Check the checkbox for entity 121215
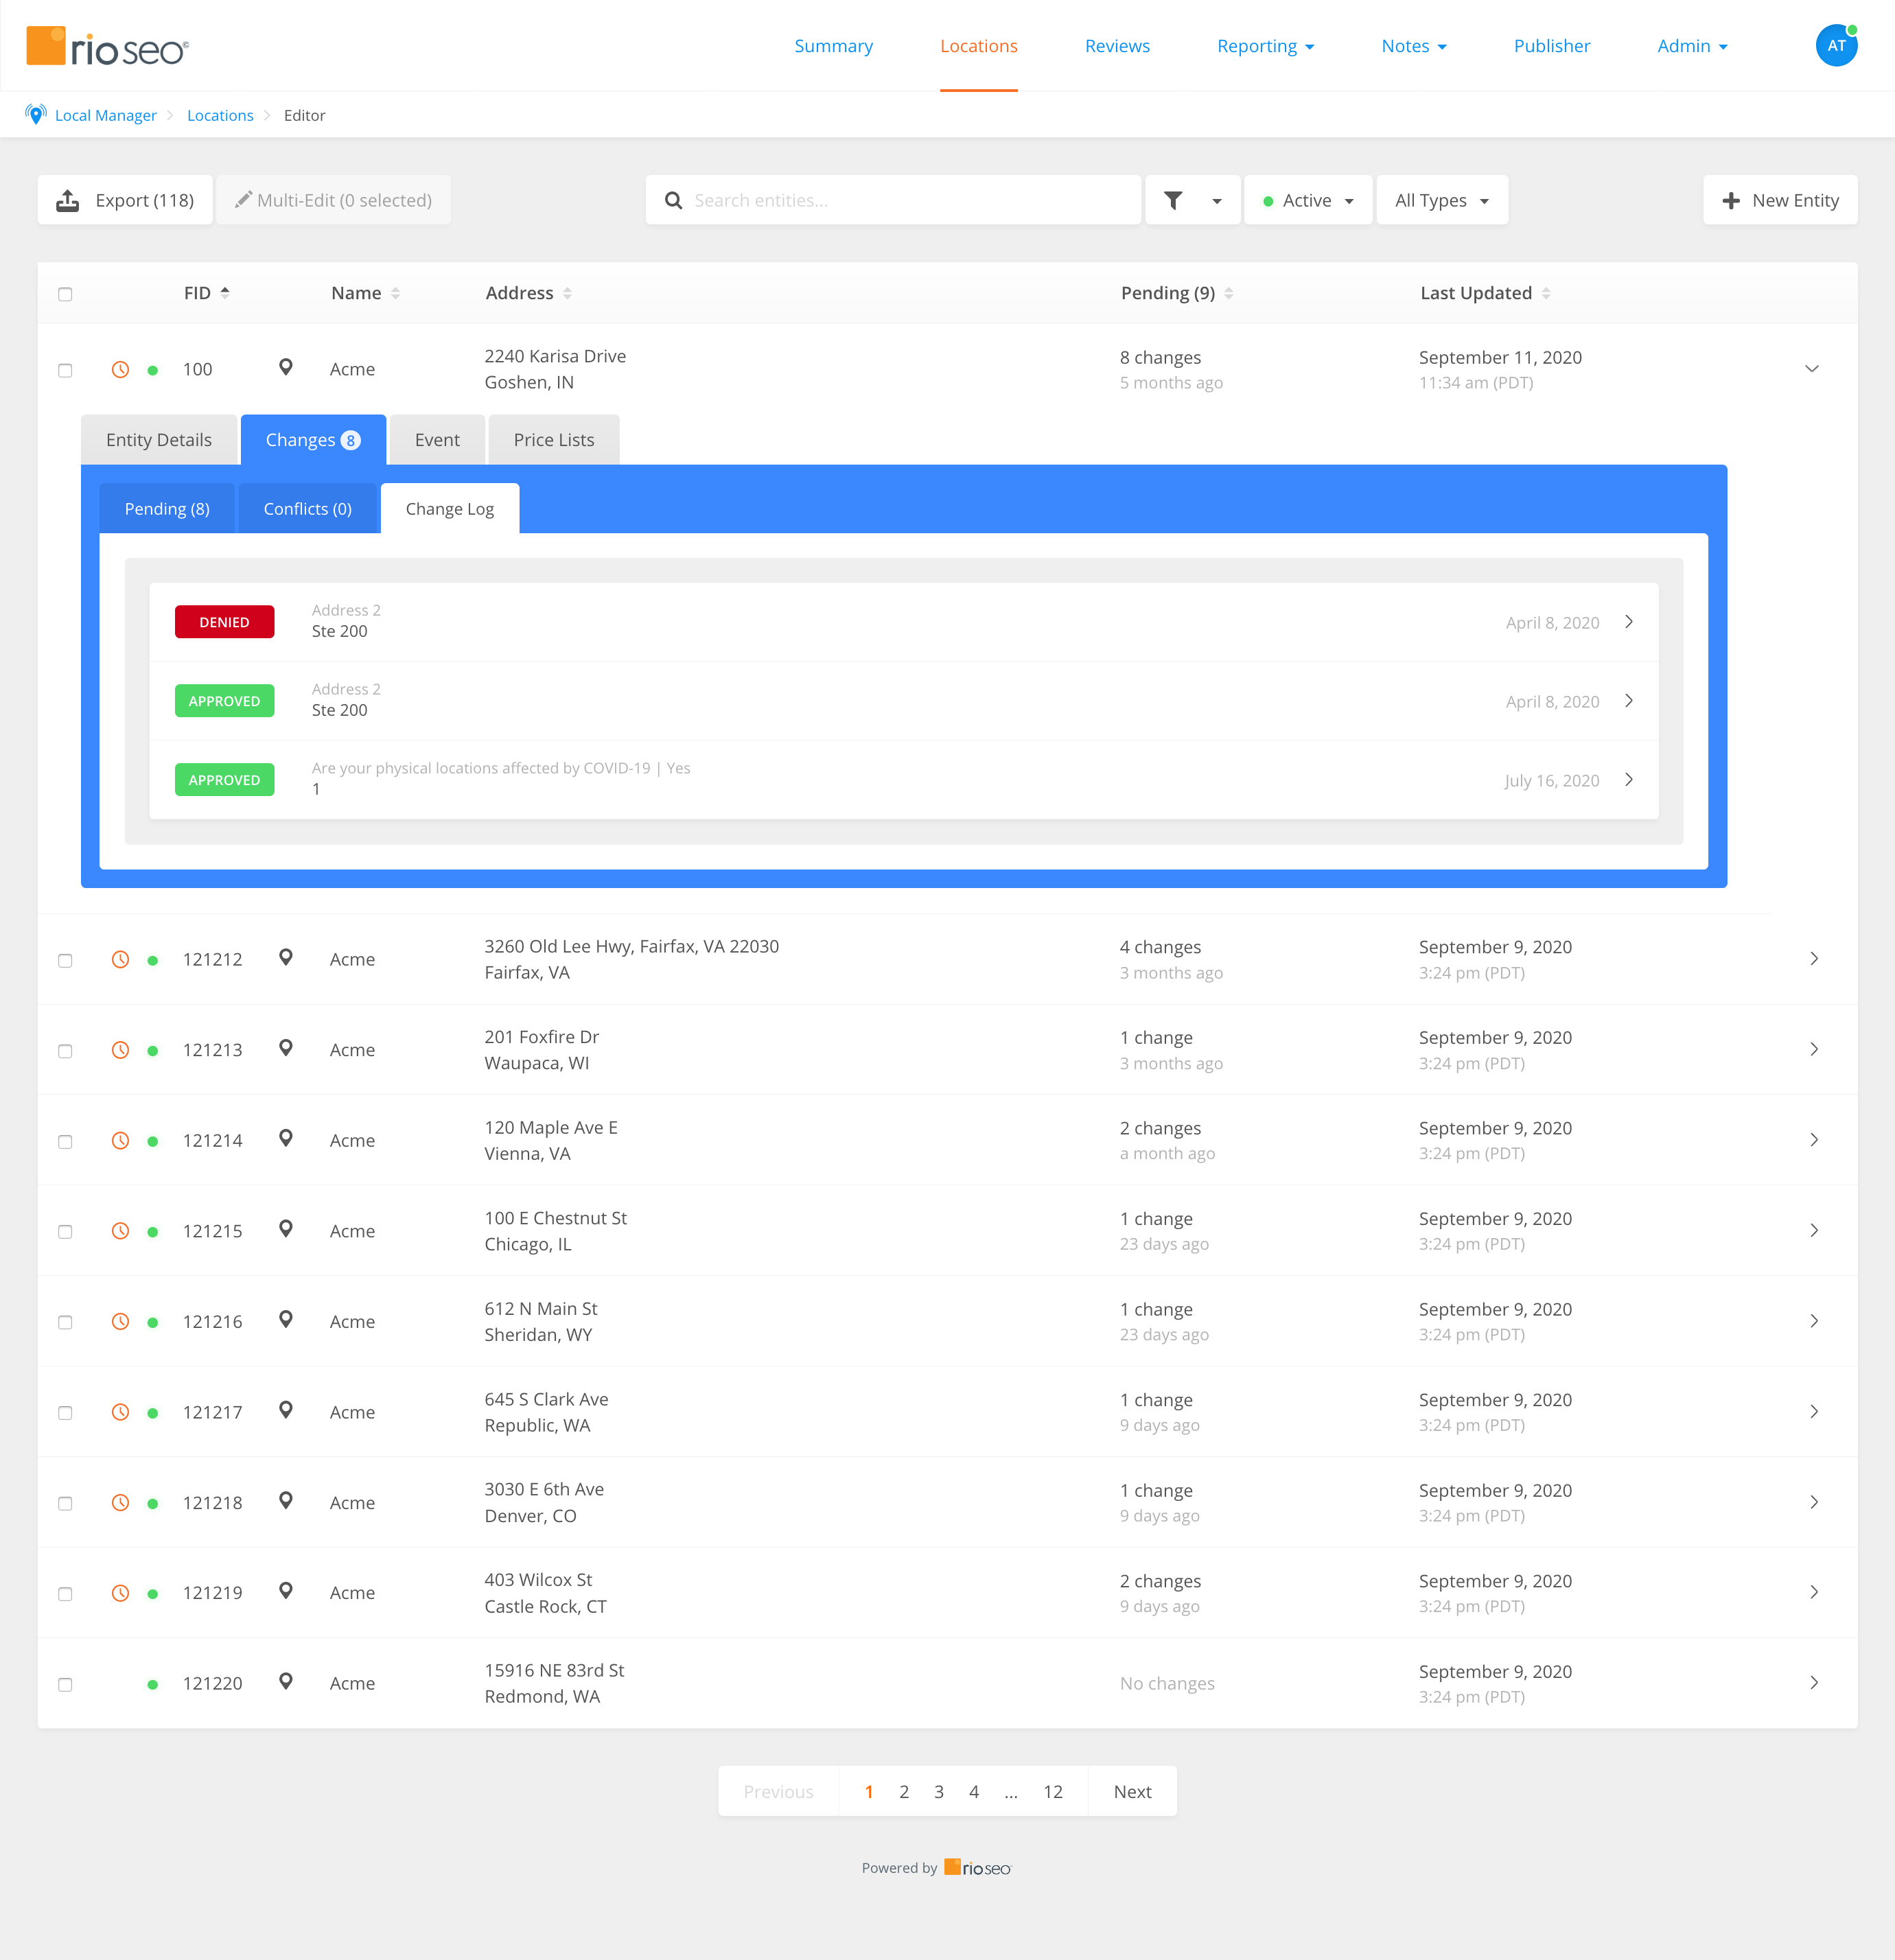The height and width of the screenshot is (1960, 1895). 65,1231
